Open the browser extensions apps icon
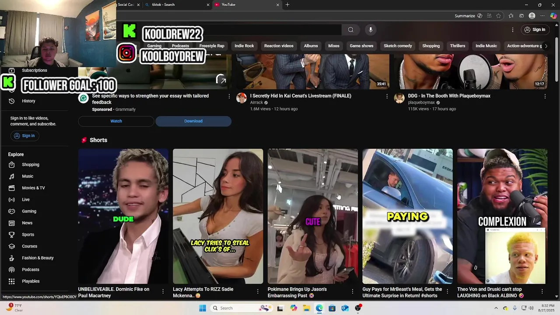 coord(489,16)
